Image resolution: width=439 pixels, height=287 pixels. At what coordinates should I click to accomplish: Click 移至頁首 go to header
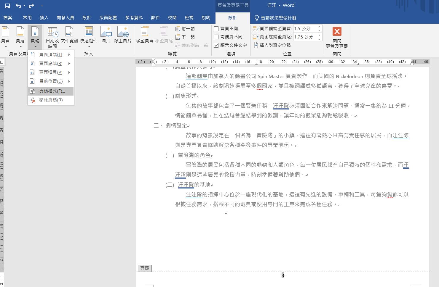pyautogui.click(x=144, y=35)
